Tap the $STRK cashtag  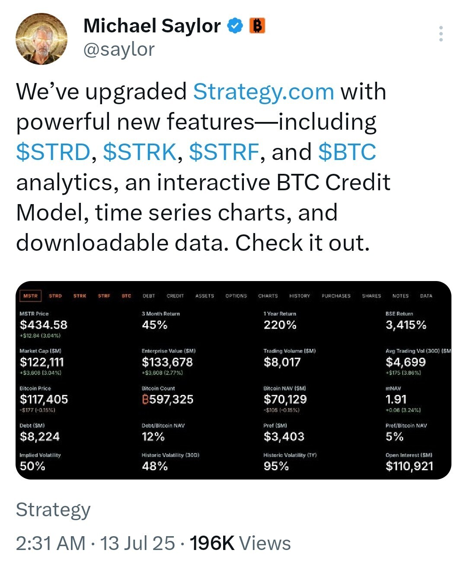click(x=140, y=152)
